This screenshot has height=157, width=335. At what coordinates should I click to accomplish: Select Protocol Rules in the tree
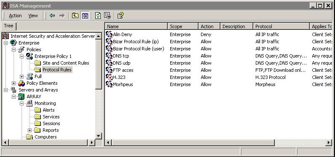57,70
